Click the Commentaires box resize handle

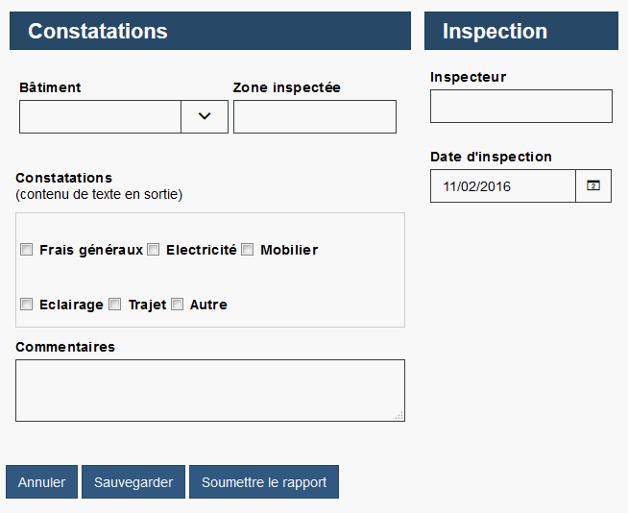399,416
